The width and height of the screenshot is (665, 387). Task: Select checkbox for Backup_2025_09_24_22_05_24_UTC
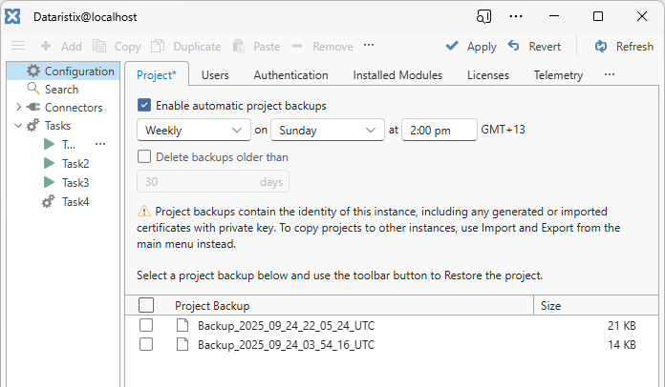[x=146, y=325]
